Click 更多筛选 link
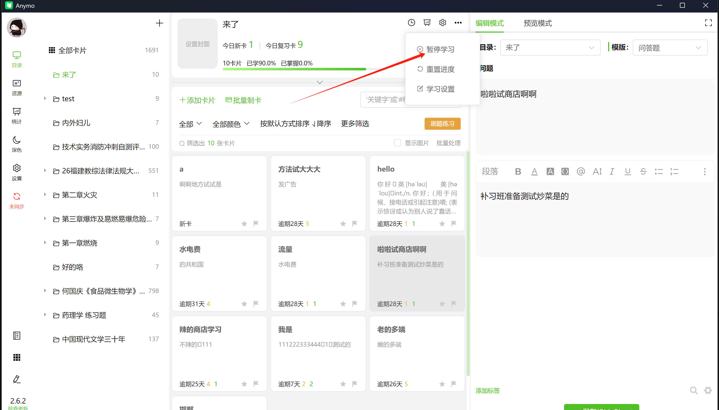 355,124
